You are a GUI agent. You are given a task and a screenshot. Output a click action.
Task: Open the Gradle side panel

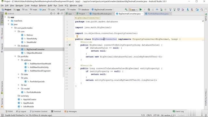tap(206, 17)
